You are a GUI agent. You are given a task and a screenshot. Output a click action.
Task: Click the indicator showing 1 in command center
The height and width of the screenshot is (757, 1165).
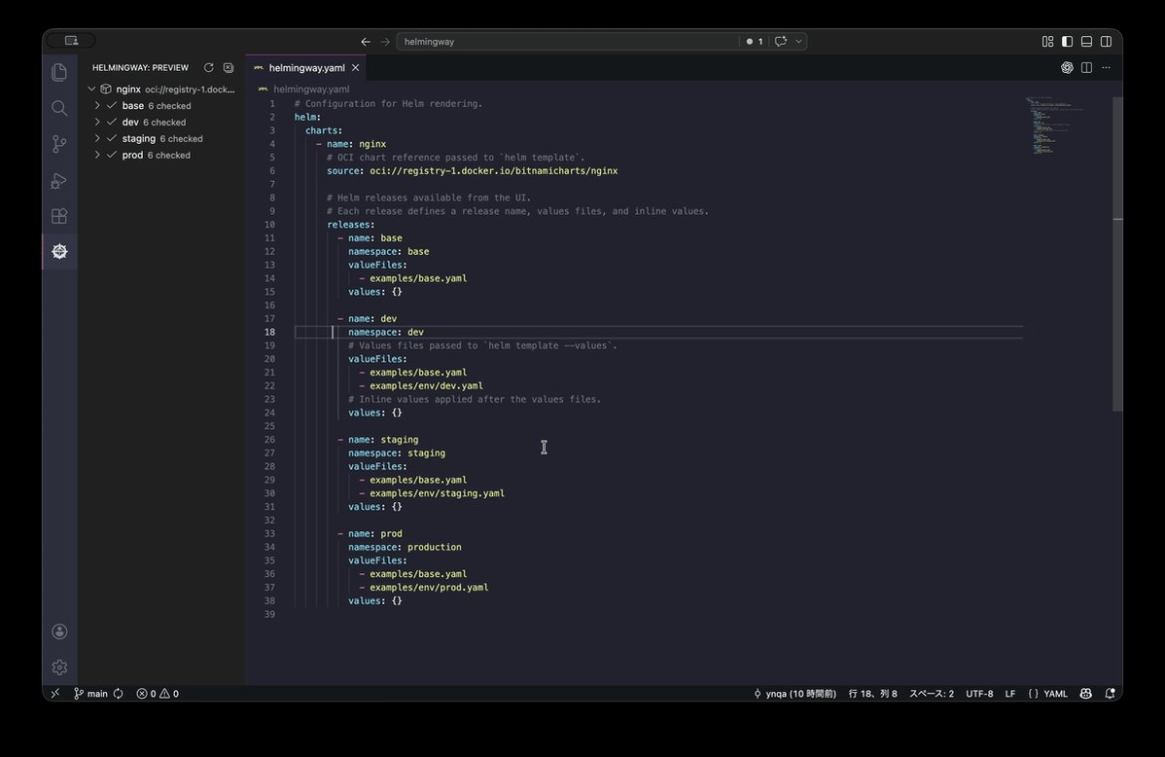click(x=755, y=42)
